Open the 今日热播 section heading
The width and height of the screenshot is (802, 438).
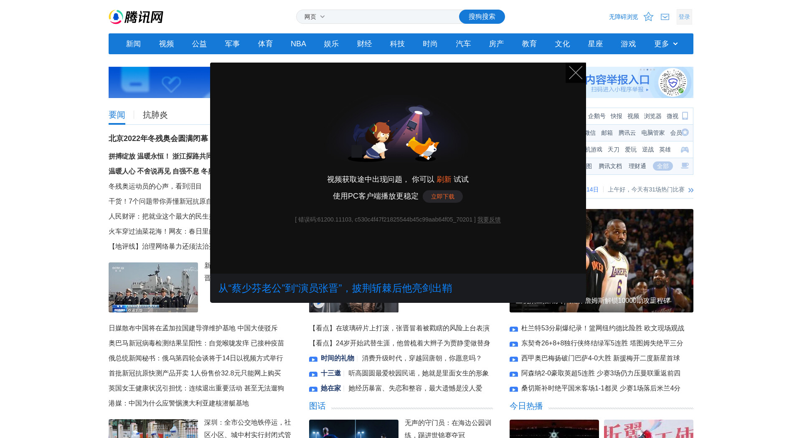[526, 406]
